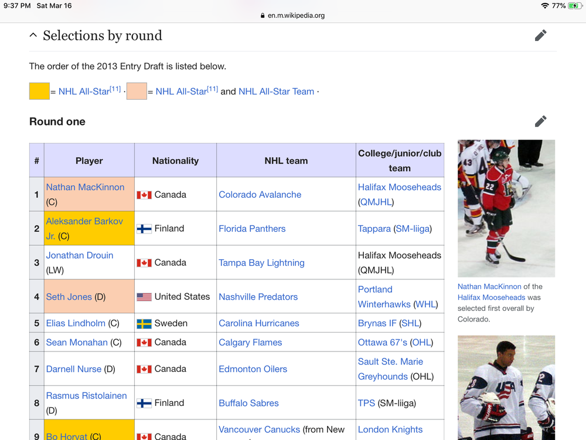
Task: Open Ottawa 67's club link
Action: point(382,343)
